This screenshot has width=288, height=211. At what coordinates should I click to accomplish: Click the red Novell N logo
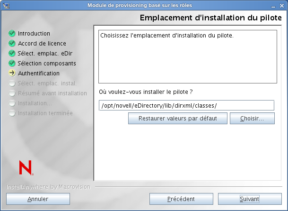coord(26,168)
